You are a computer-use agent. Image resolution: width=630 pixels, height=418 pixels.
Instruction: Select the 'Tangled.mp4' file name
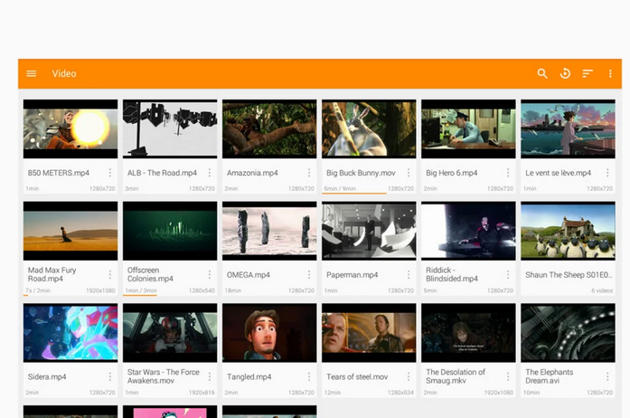[x=249, y=377]
